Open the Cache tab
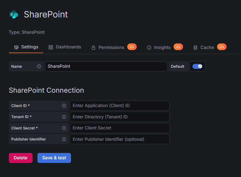 point(210,47)
